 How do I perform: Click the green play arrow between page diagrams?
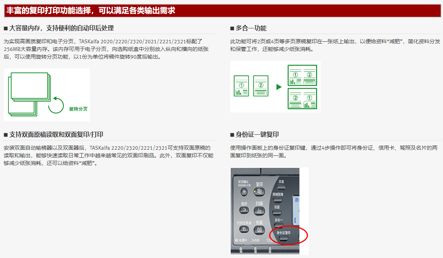(279, 87)
